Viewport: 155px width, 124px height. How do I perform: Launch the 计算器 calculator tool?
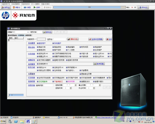pyautogui.click(x=27, y=7)
